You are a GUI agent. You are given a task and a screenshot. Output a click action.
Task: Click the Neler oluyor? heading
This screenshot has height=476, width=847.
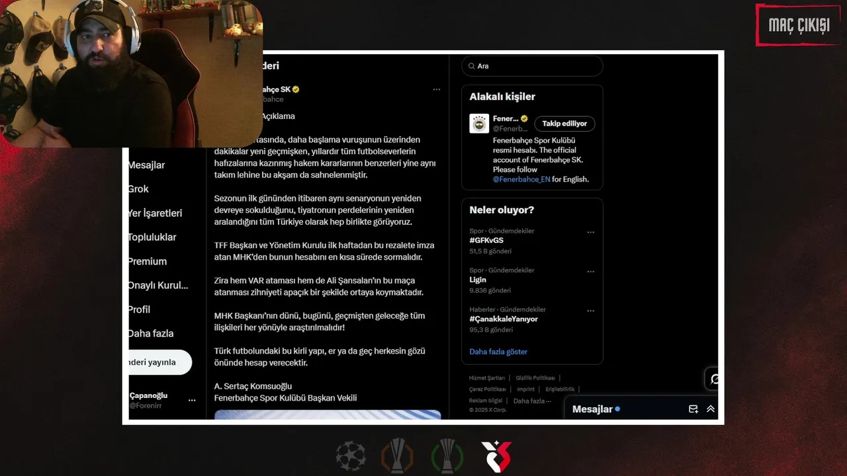pos(502,210)
